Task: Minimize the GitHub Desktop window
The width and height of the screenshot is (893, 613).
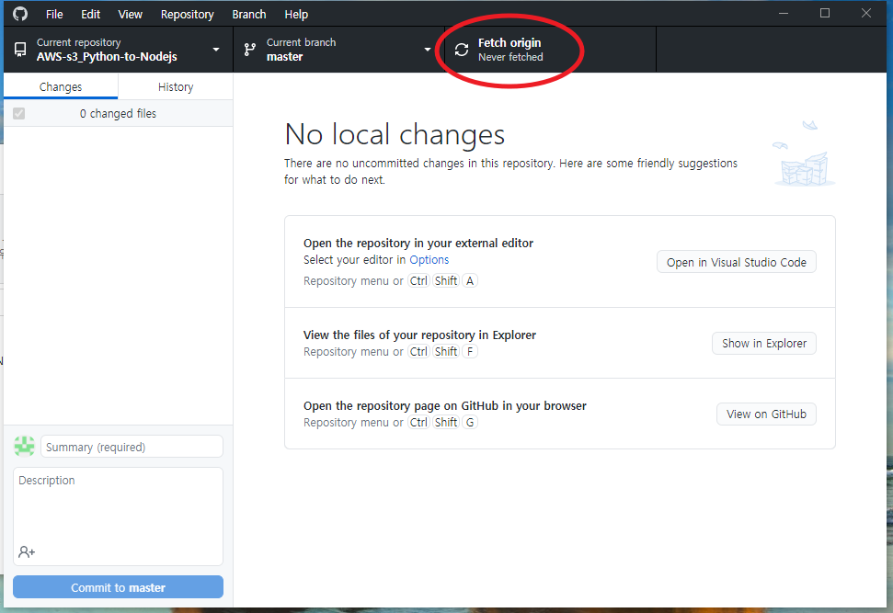Action: (784, 13)
